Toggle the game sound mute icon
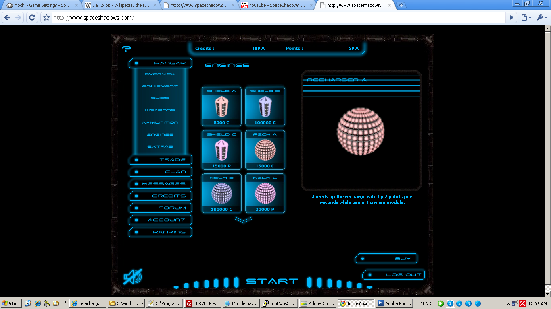 (133, 276)
